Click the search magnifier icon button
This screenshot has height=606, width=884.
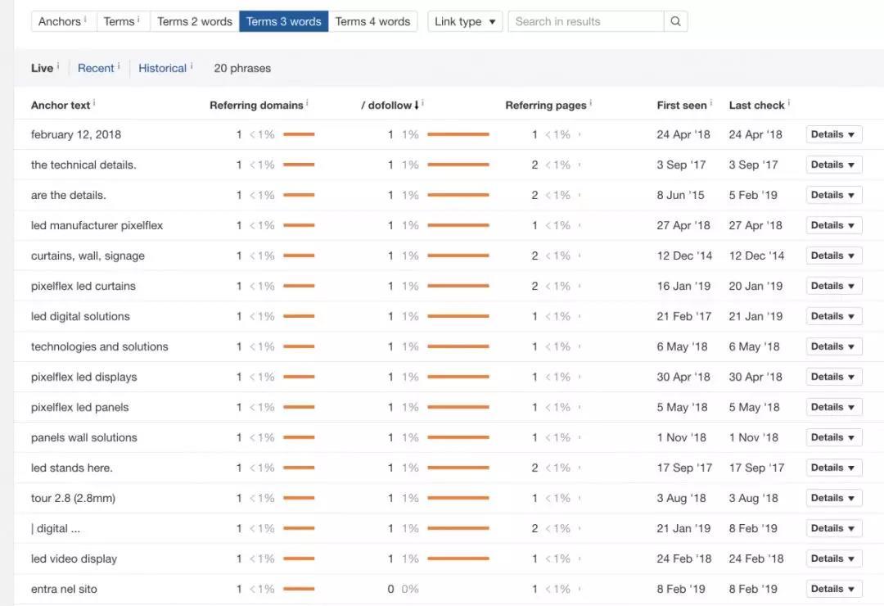tap(675, 21)
